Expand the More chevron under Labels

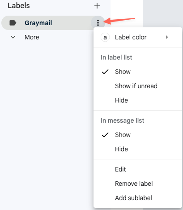[x=13, y=37]
